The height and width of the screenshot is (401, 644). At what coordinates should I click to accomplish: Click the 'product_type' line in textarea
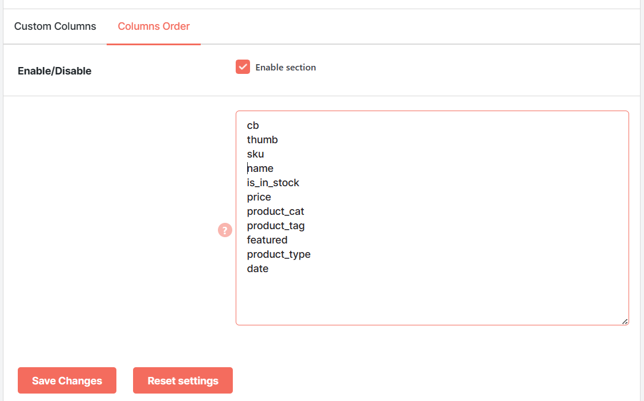(x=279, y=254)
